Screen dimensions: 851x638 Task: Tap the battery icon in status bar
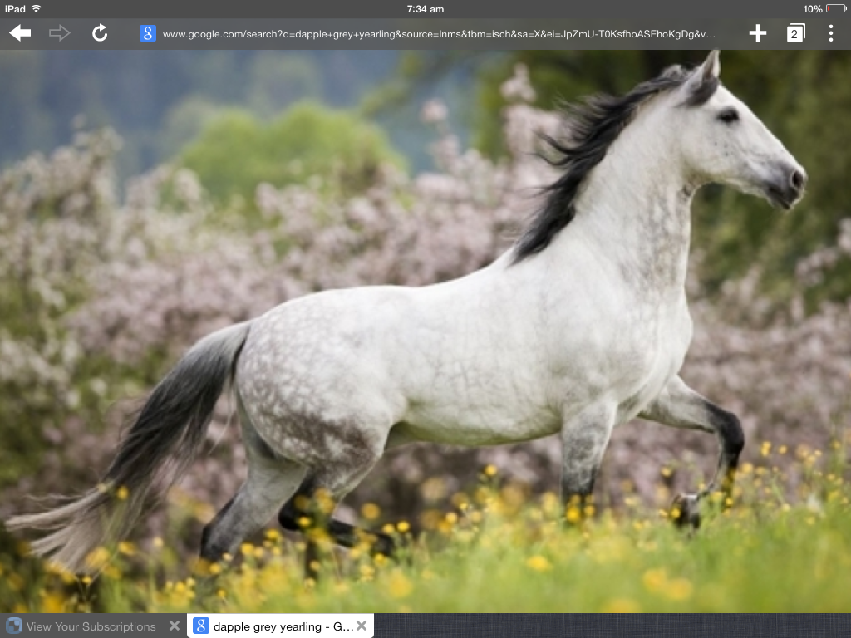pyautogui.click(x=836, y=9)
